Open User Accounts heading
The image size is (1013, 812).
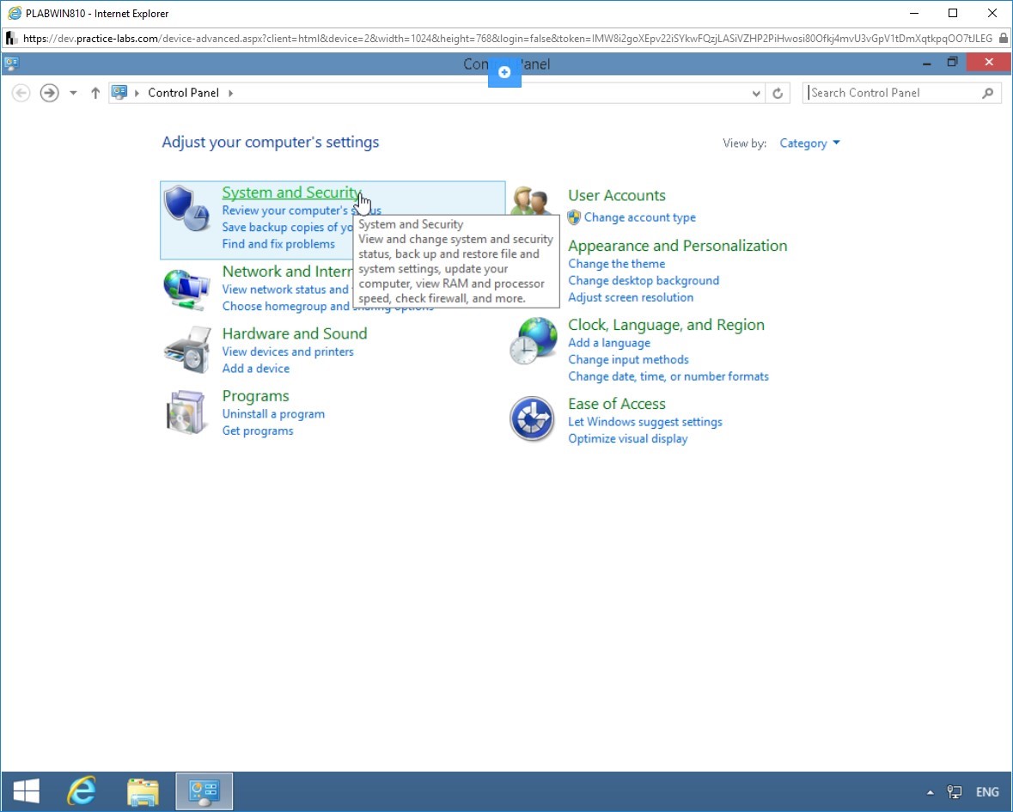(617, 195)
